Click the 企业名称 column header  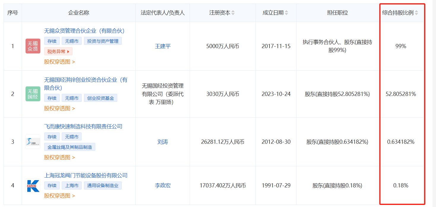click(x=79, y=13)
